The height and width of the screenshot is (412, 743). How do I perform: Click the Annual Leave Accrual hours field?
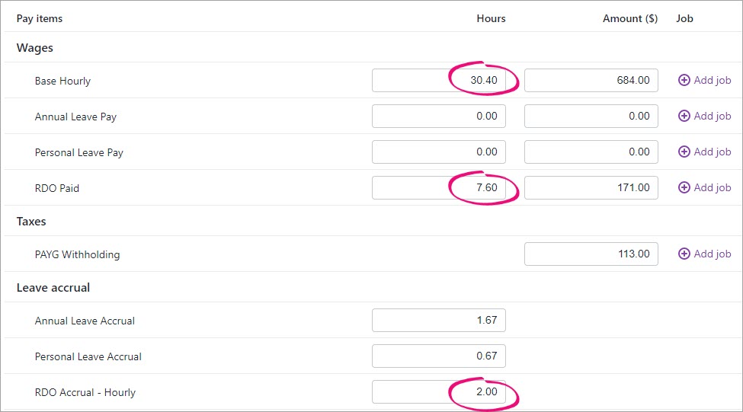click(438, 320)
